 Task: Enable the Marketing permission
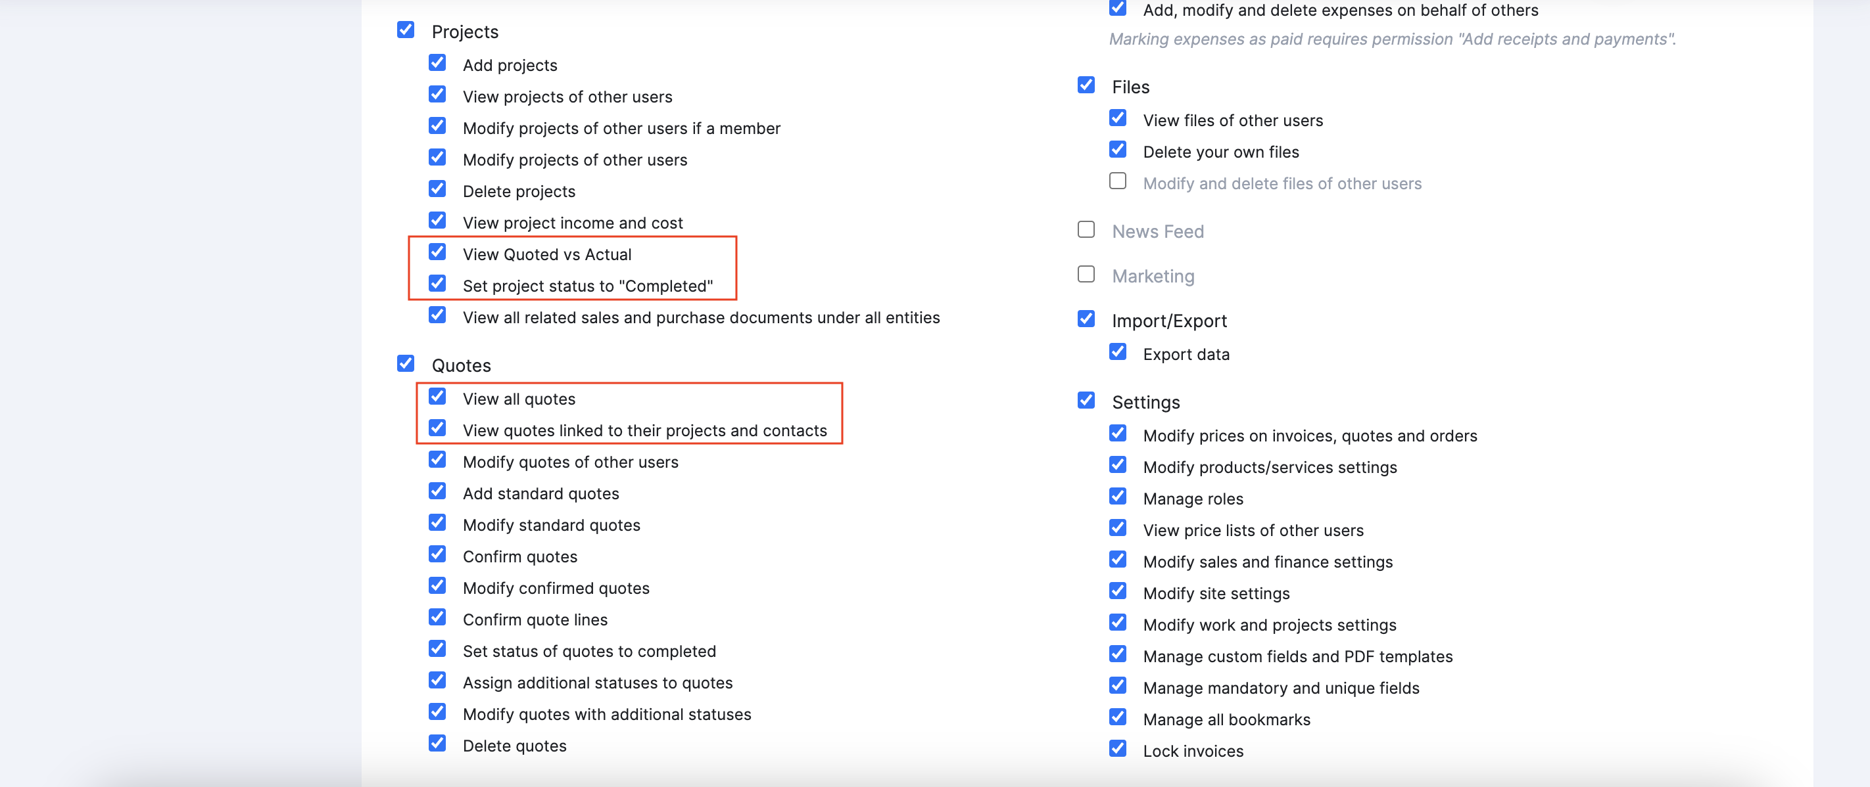click(x=1086, y=274)
